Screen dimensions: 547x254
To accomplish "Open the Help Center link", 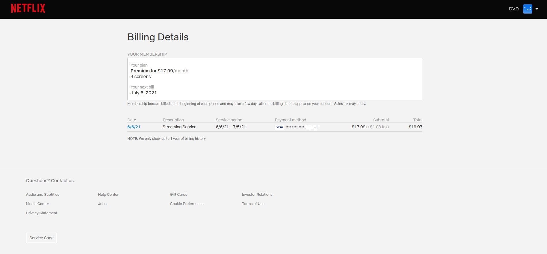I will [108, 195].
